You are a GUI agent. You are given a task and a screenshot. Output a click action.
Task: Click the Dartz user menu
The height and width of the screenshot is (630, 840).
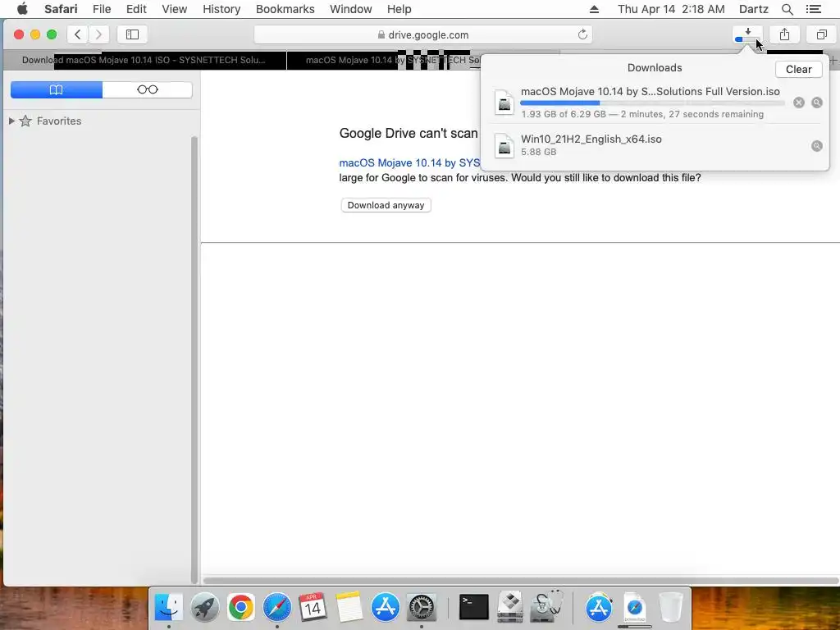coord(753,9)
